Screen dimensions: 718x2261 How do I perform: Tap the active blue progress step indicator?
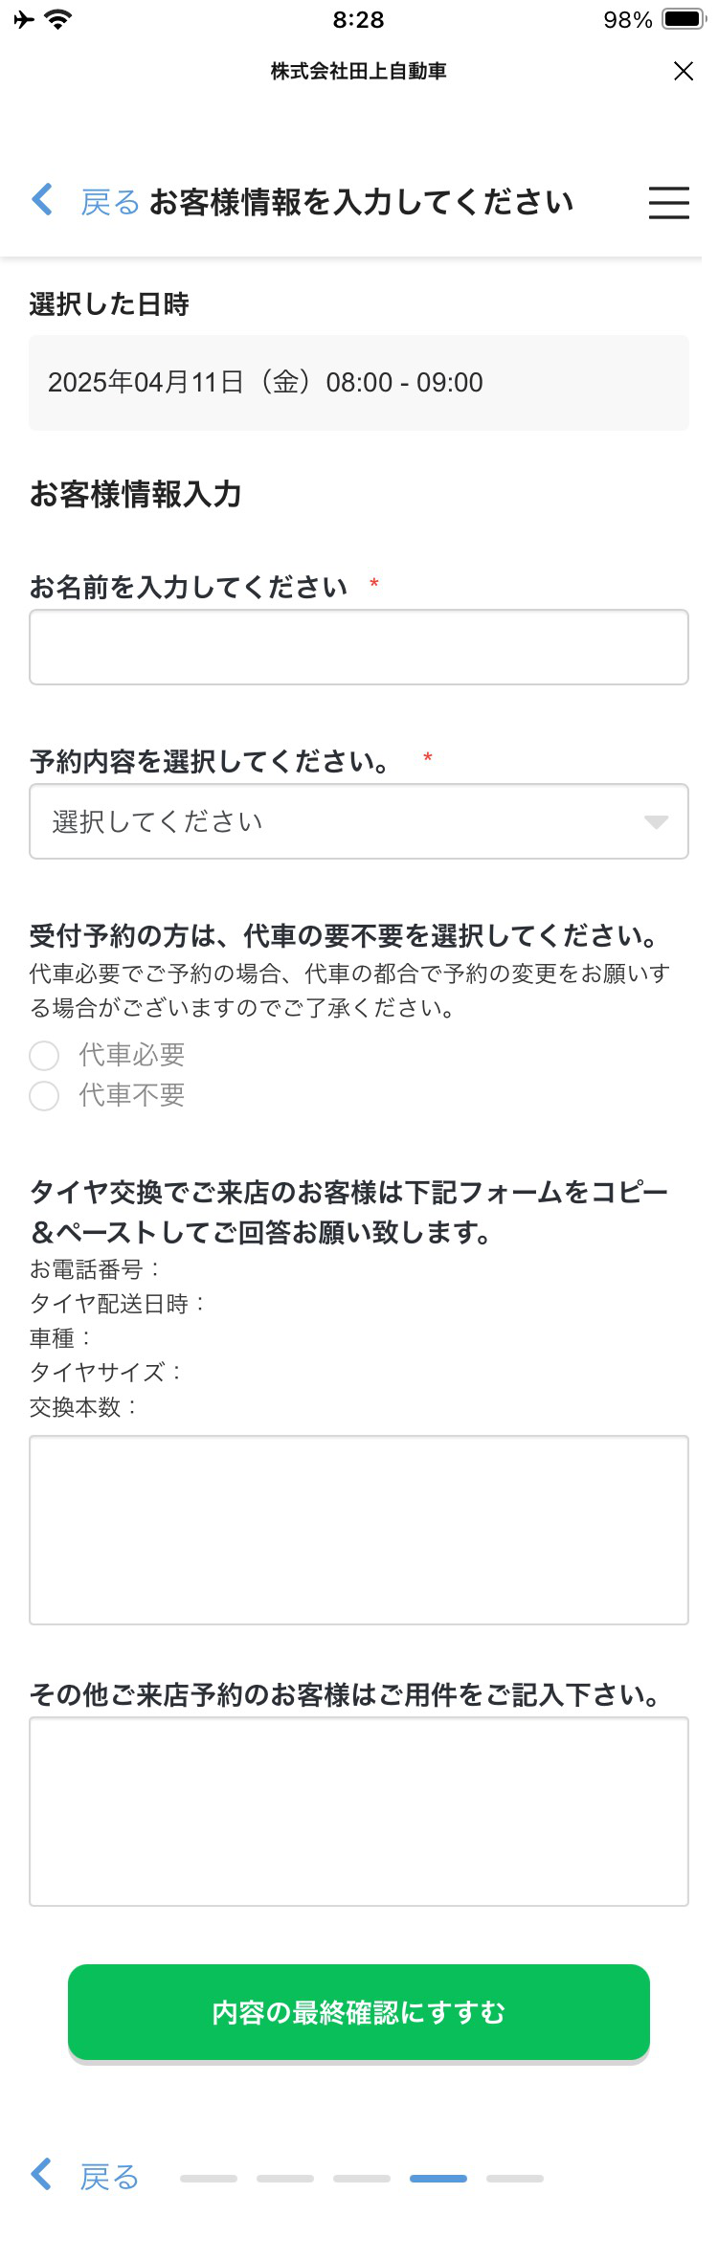[x=438, y=2179]
